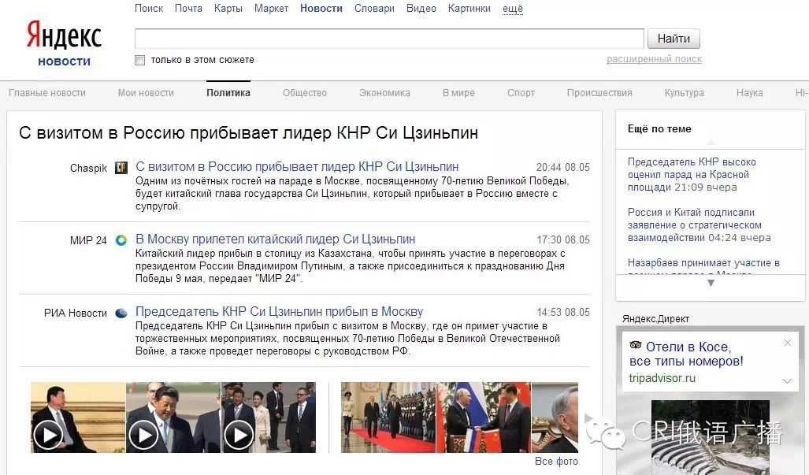Screen dimensions: 809x475
Task: Close the tripadvisor ad with the X
Action: [787, 343]
